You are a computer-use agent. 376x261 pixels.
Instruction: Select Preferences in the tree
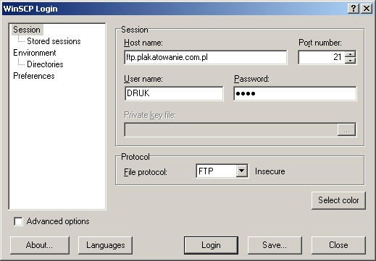coord(34,76)
